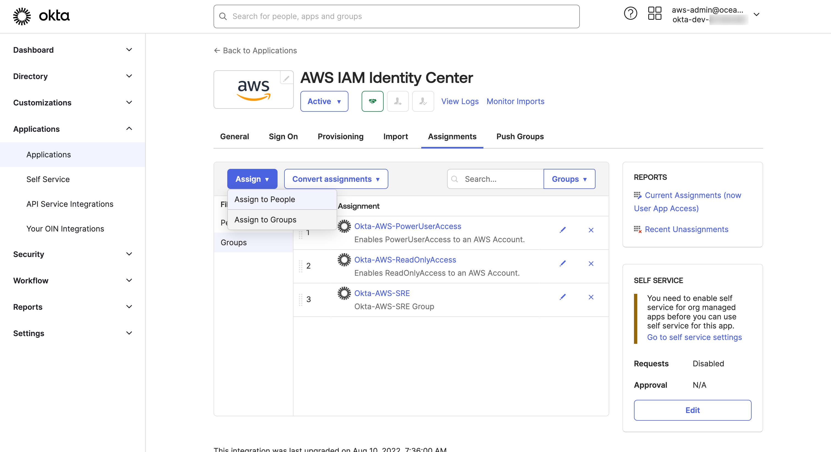
Task: Switch to the Push Groups tab
Action: [520, 136]
